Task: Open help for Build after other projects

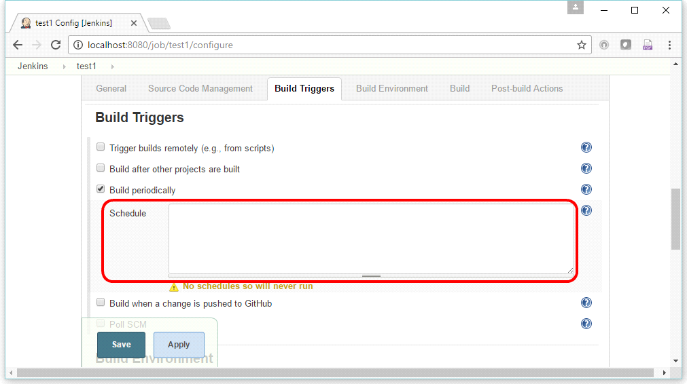Action: 586,168
